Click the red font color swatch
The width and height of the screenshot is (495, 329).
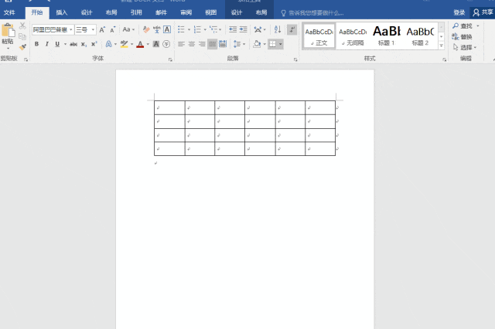[x=140, y=44]
